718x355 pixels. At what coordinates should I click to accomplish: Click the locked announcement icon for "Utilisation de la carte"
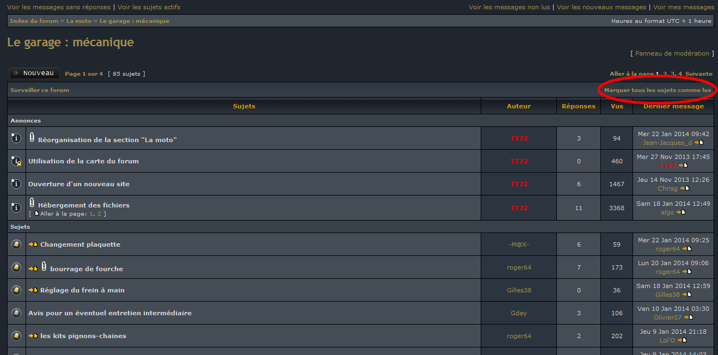(16, 161)
